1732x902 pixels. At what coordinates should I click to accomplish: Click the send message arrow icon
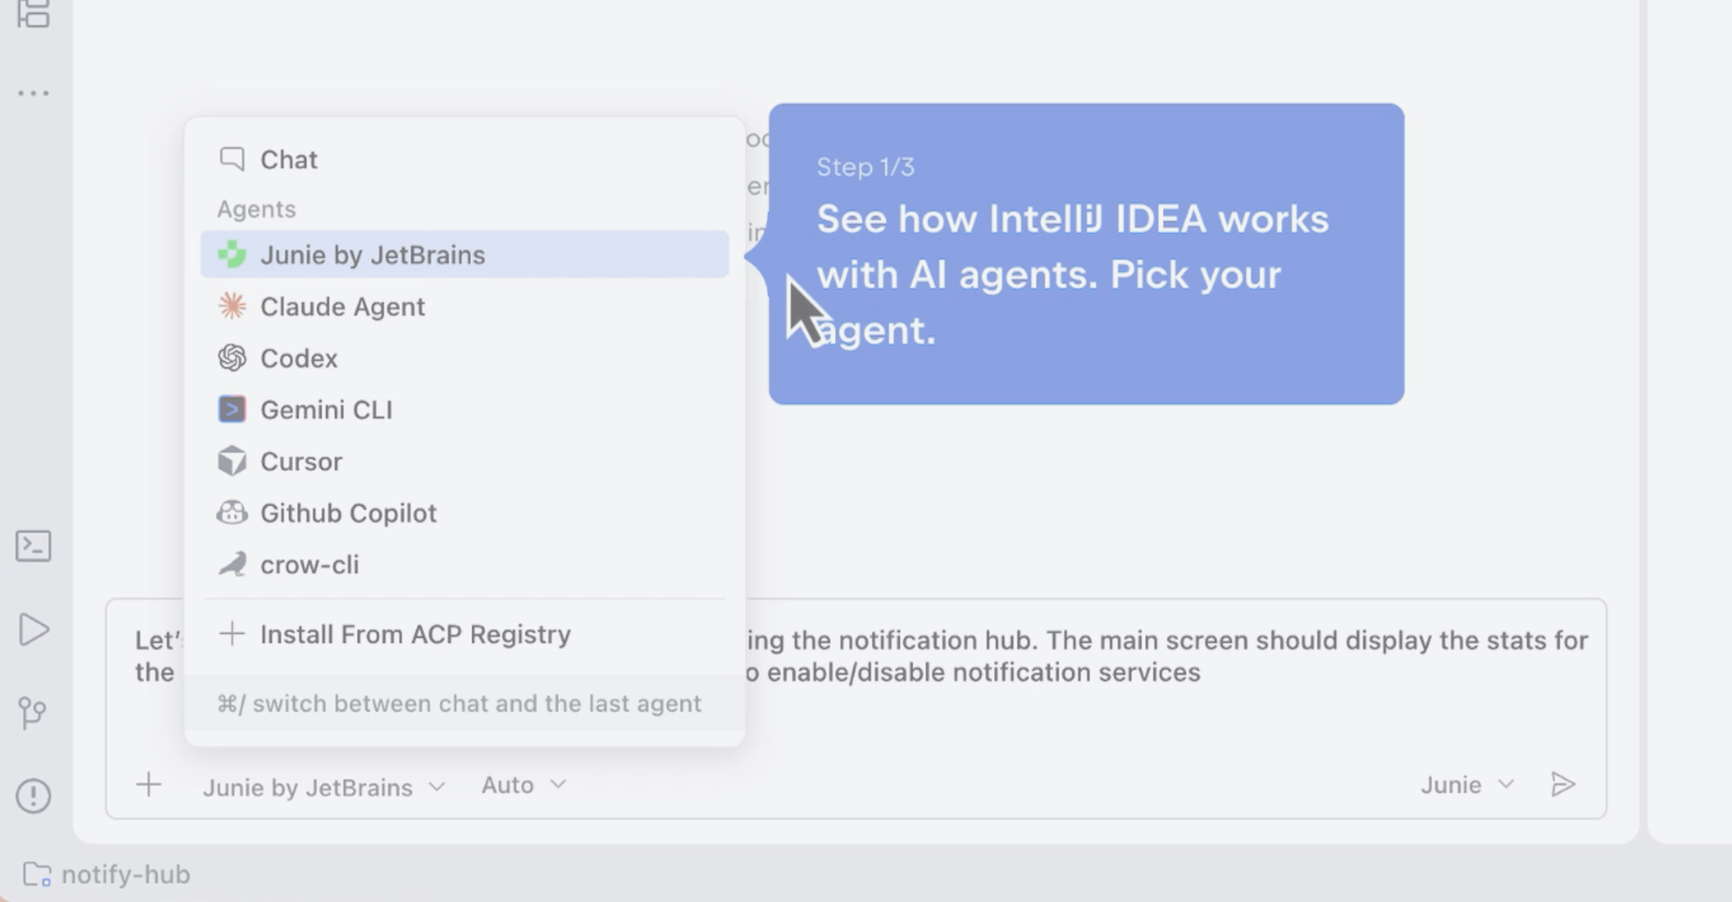click(1562, 784)
